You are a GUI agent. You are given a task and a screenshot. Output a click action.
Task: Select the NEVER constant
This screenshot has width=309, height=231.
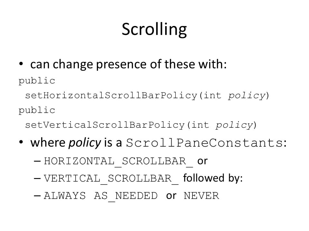201,196
